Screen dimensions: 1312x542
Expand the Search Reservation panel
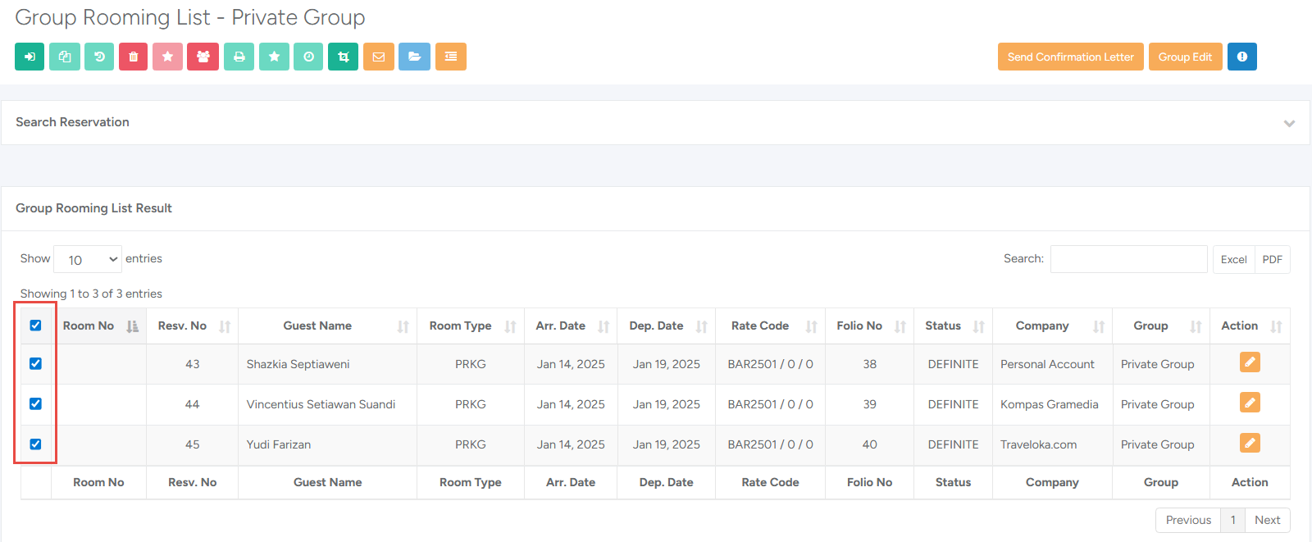pyautogui.click(x=1289, y=123)
